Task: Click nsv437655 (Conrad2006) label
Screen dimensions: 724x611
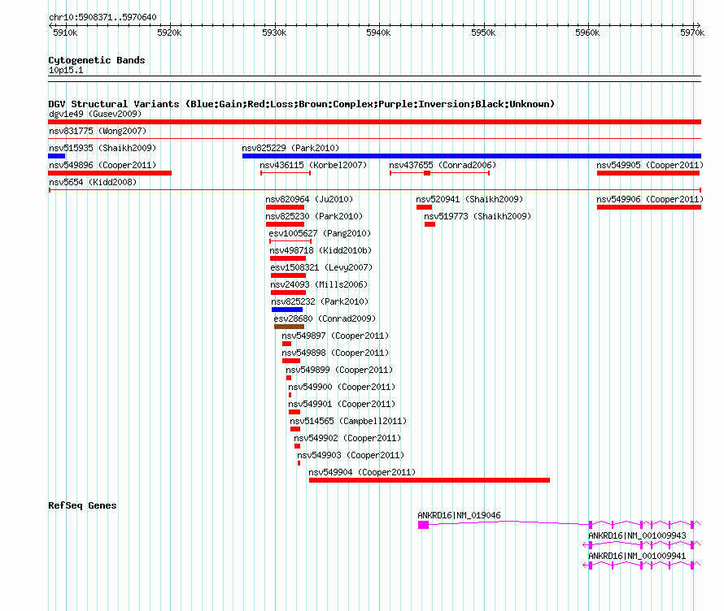Action: pos(443,165)
